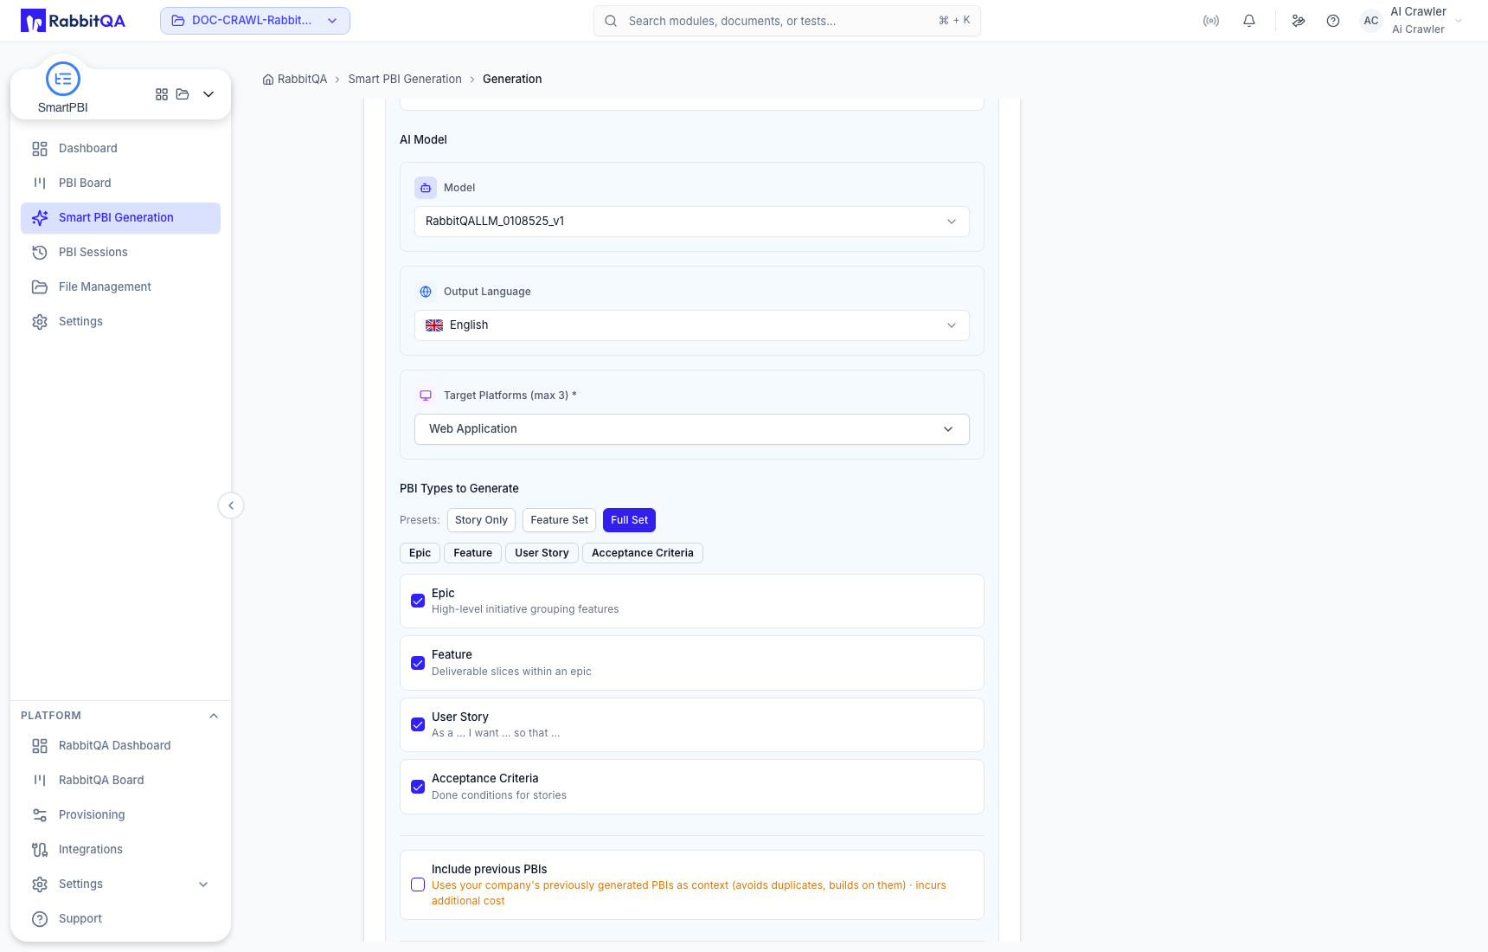The height and width of the screenshot is (952, 1488).
Task: Click the grid view icon in SmartPBI card
Action: [162, 94]
